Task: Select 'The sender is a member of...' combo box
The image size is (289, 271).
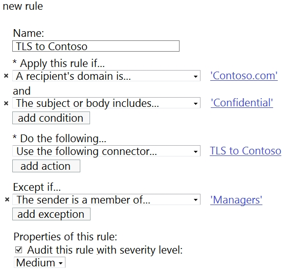Action: coord(106,199)
